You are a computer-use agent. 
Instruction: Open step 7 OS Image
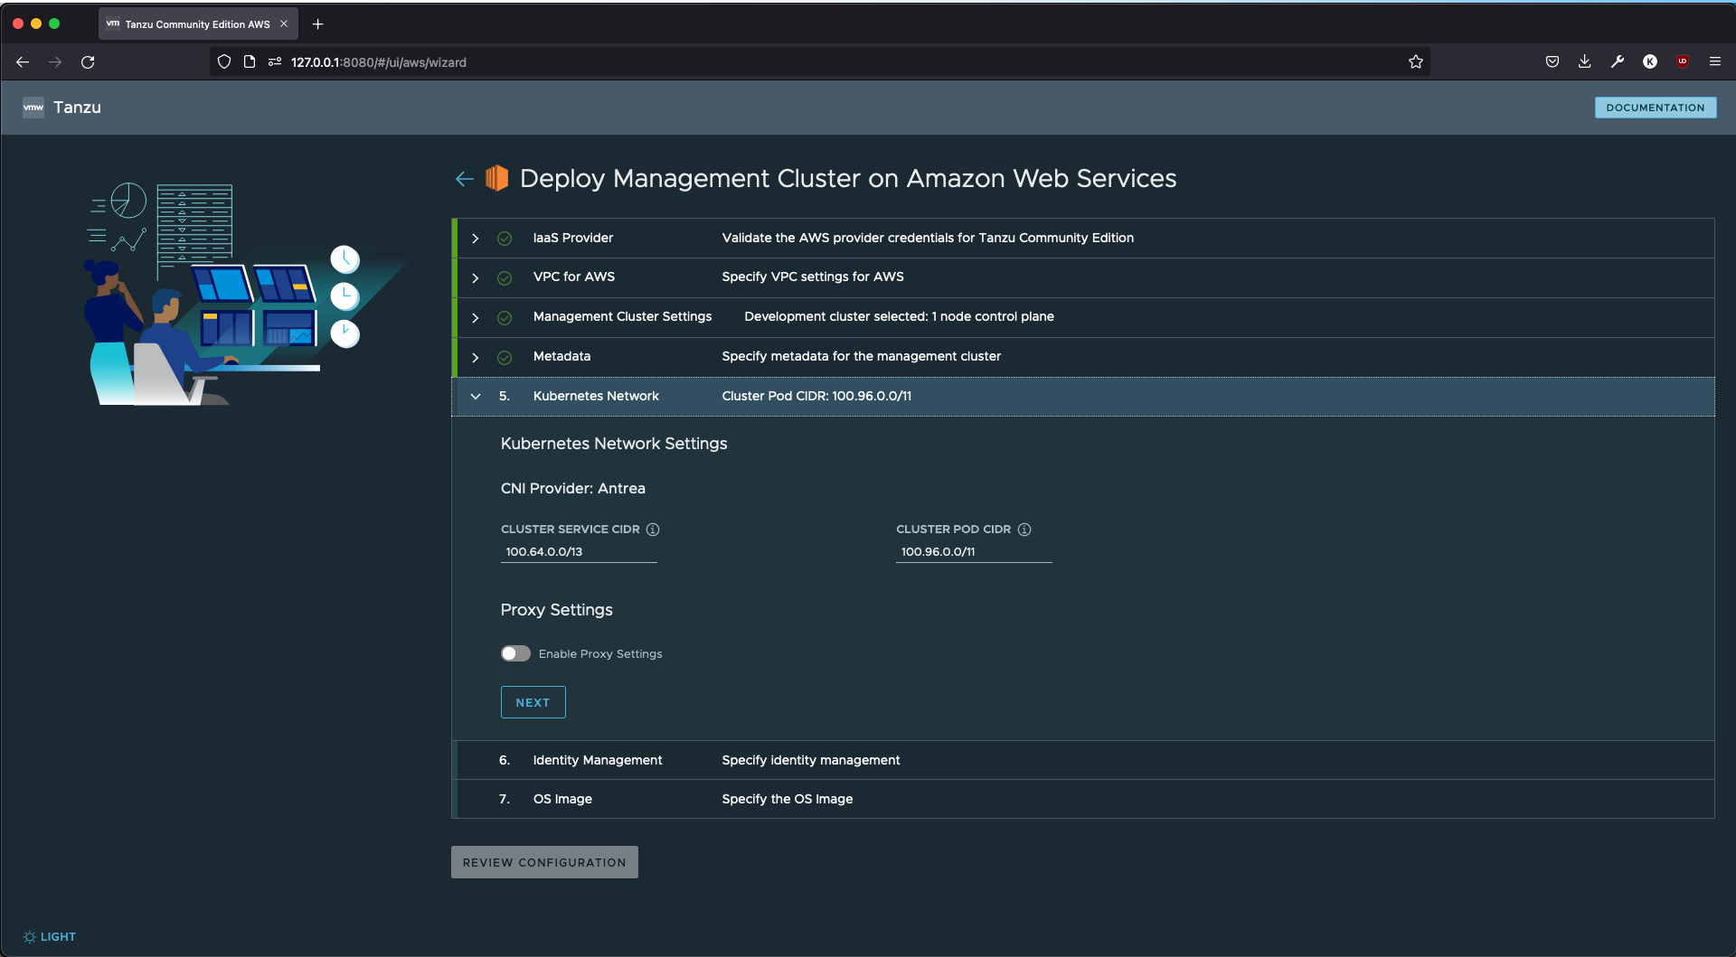click(1083, 799)
